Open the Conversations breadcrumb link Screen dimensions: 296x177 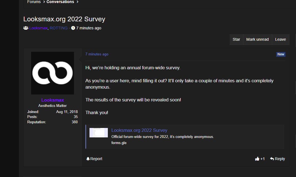60,2
